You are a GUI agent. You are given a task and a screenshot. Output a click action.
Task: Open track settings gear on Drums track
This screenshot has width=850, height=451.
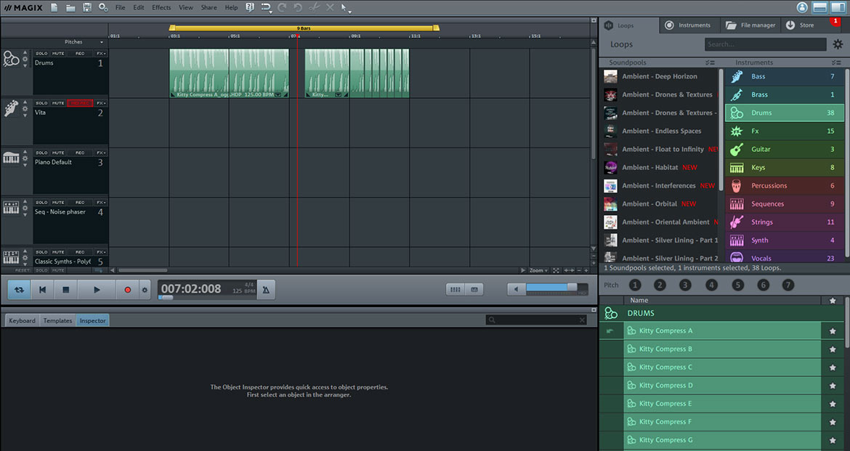click(24, 60)
